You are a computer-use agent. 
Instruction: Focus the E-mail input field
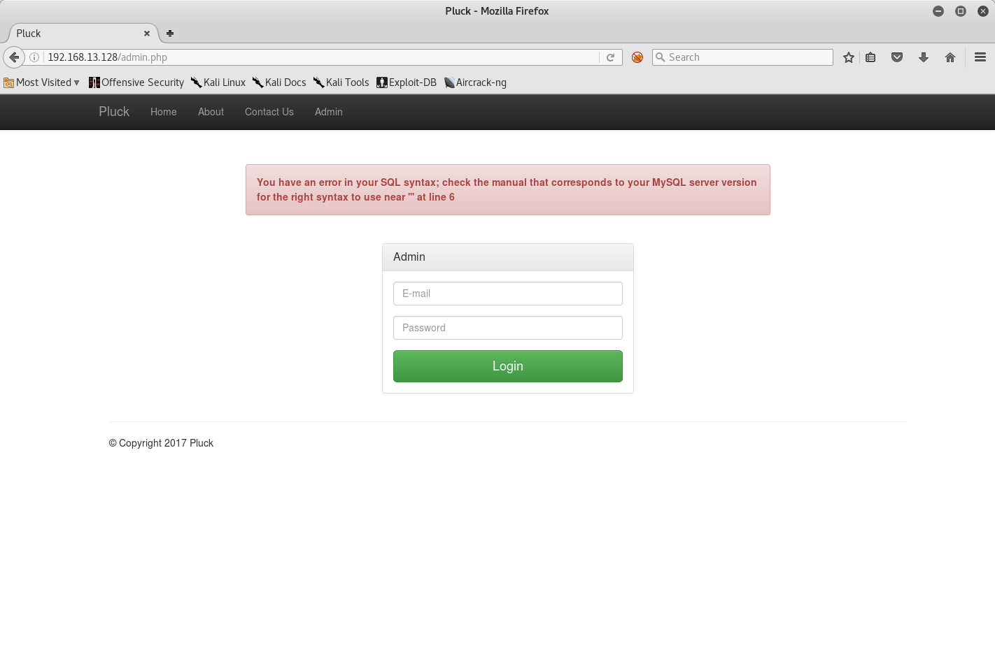[507, 294]
